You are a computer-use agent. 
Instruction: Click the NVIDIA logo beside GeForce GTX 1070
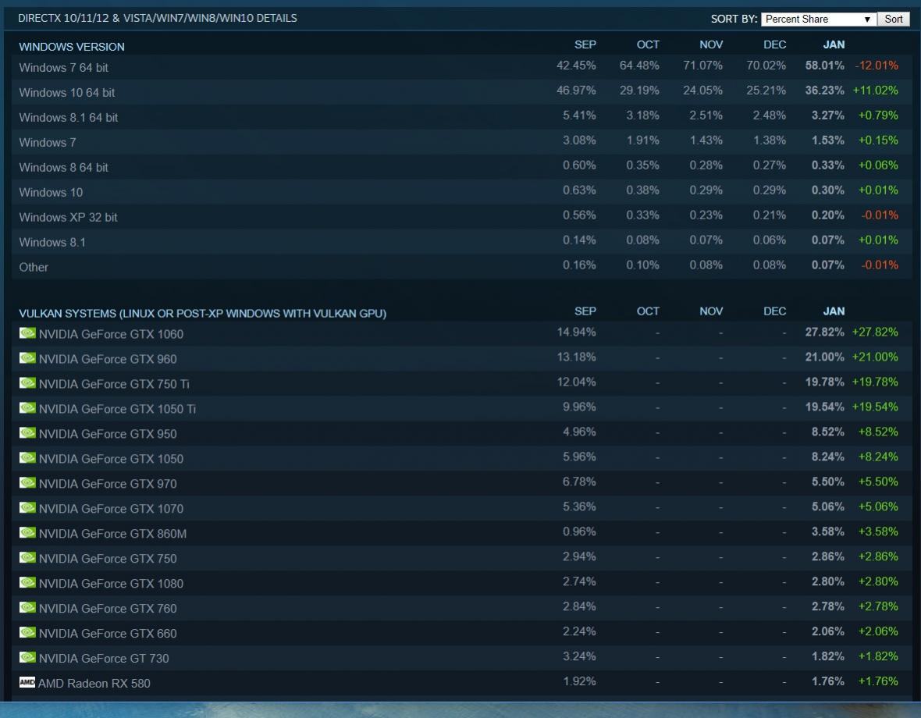click(x=27, y=508)
